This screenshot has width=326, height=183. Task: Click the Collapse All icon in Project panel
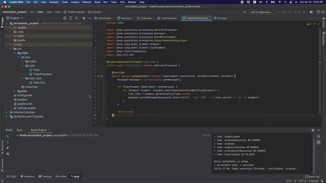76,18
